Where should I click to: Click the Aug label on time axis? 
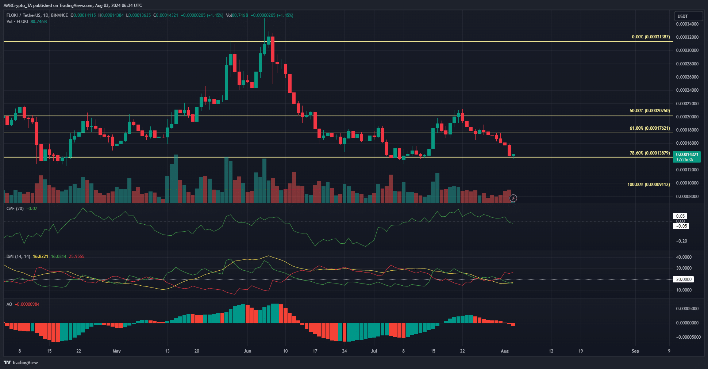(504, 351)
